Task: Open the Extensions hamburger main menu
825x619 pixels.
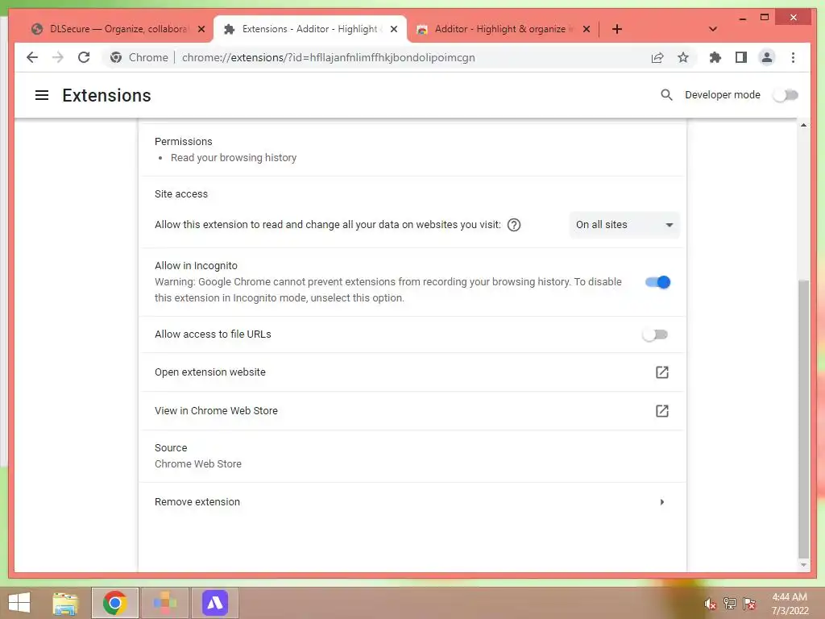Action: tap(42, 95)
